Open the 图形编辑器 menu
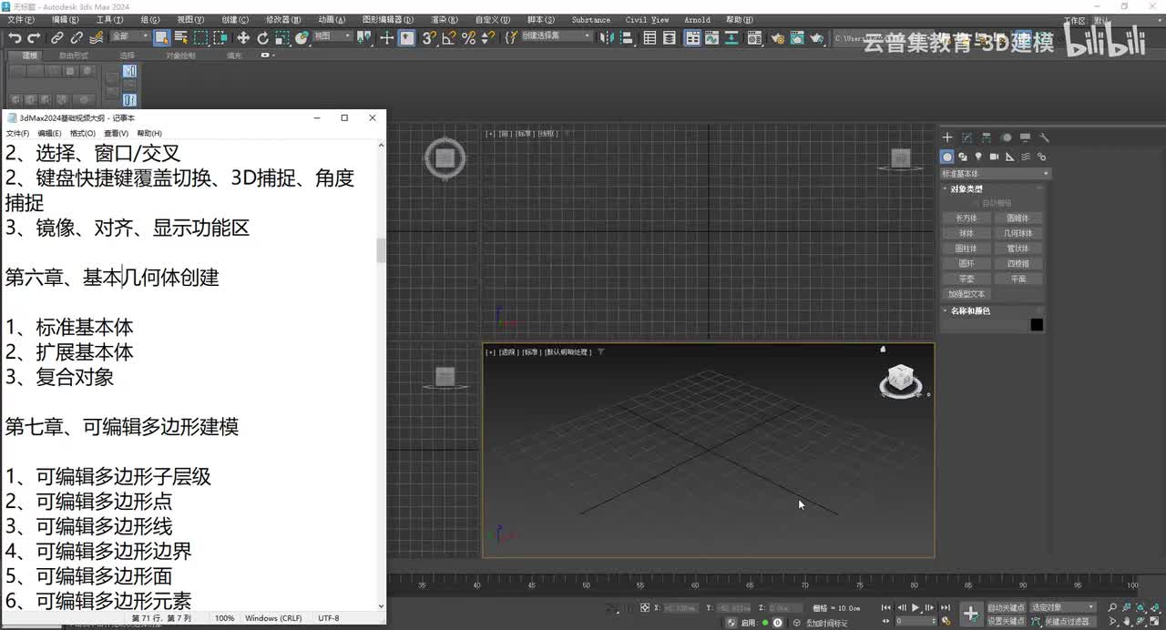 [387, 20]
